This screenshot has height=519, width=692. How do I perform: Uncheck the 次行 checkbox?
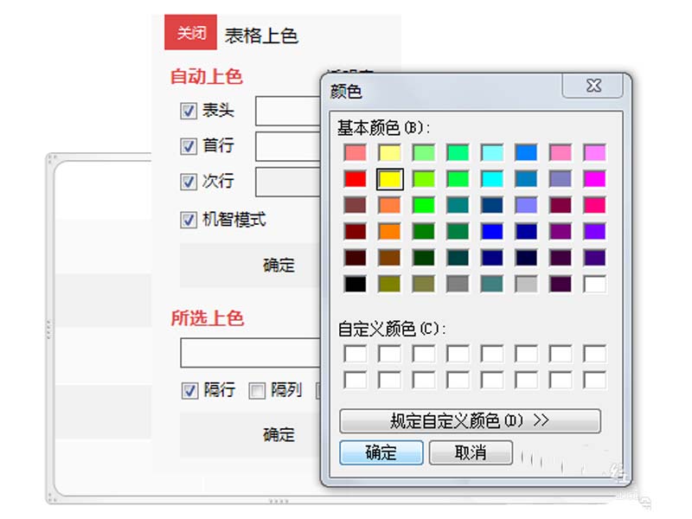click(x=188, y=183)
